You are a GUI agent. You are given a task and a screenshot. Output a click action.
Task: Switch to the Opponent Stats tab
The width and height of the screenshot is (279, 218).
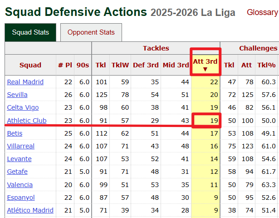point(91,32)
